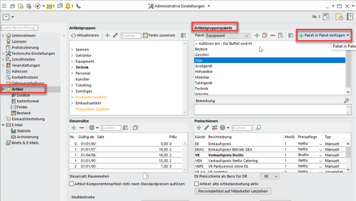The image size is (356, 201).
Task: Remove package with red minus in Artikelgruppenpakete
Action: (272, 35)
